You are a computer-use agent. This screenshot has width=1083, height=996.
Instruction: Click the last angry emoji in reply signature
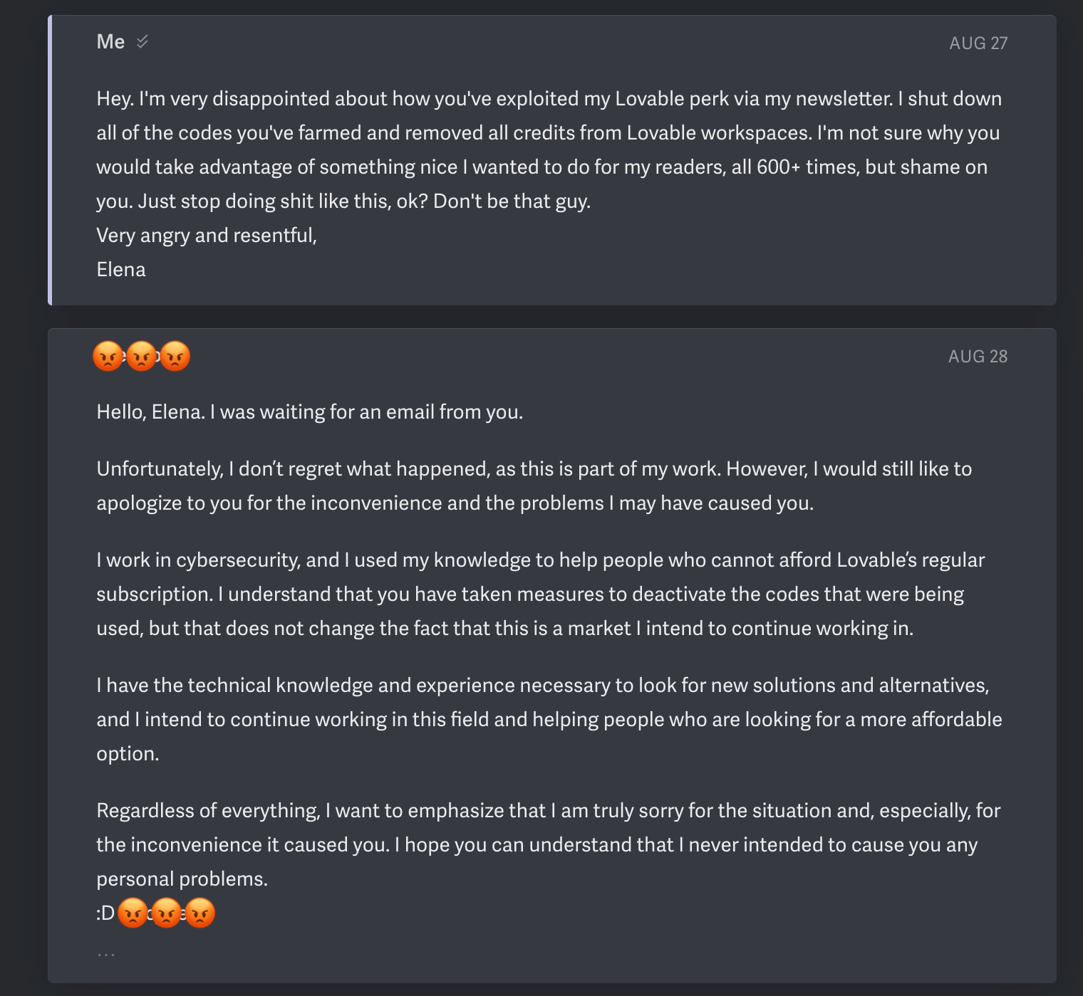[200, 913]
